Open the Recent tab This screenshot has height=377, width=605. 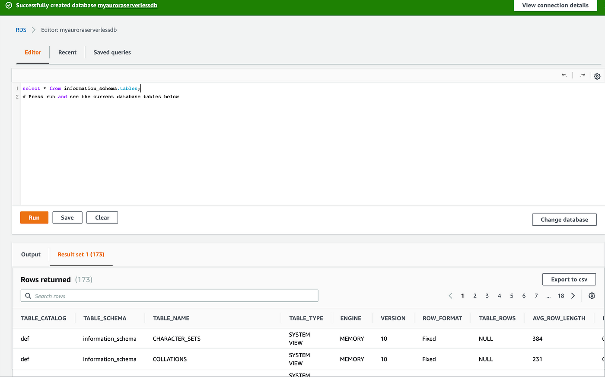point(67,52)
